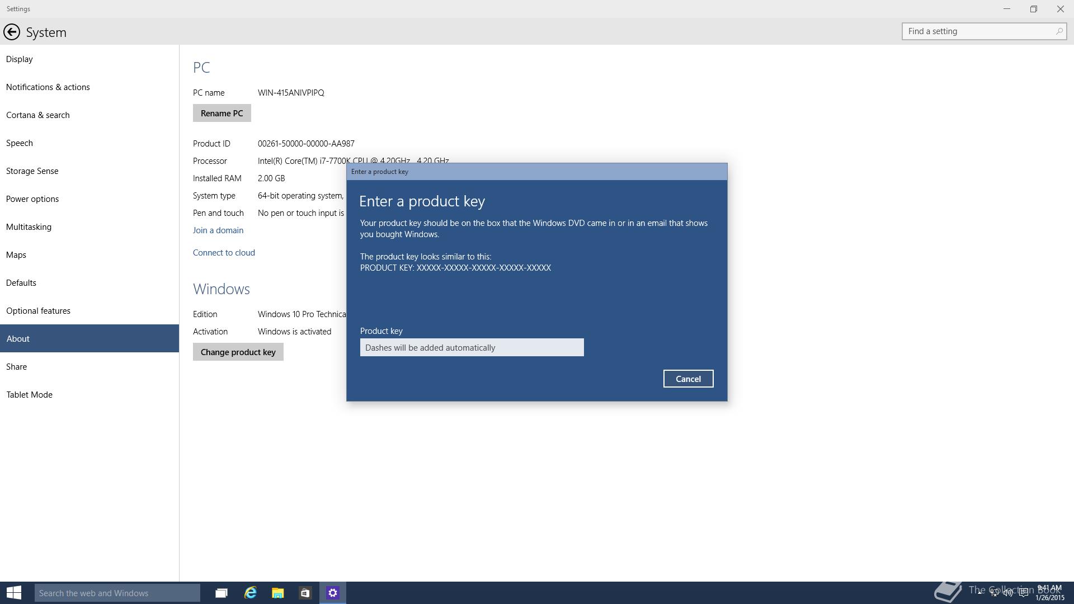This screenshot has height=604, width=1074.
Task: Click the Rename PC button
Action: 222,113
